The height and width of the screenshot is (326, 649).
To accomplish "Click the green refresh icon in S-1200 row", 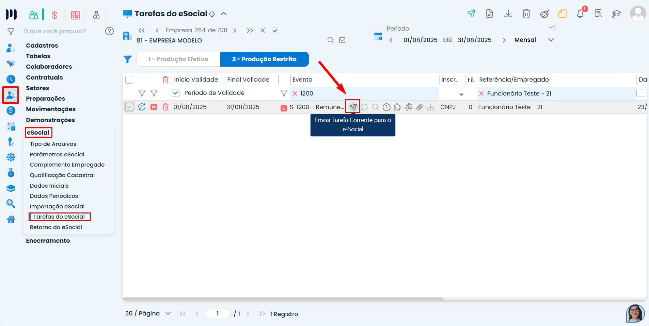I will pyautogui.click(x=364, y=107).
